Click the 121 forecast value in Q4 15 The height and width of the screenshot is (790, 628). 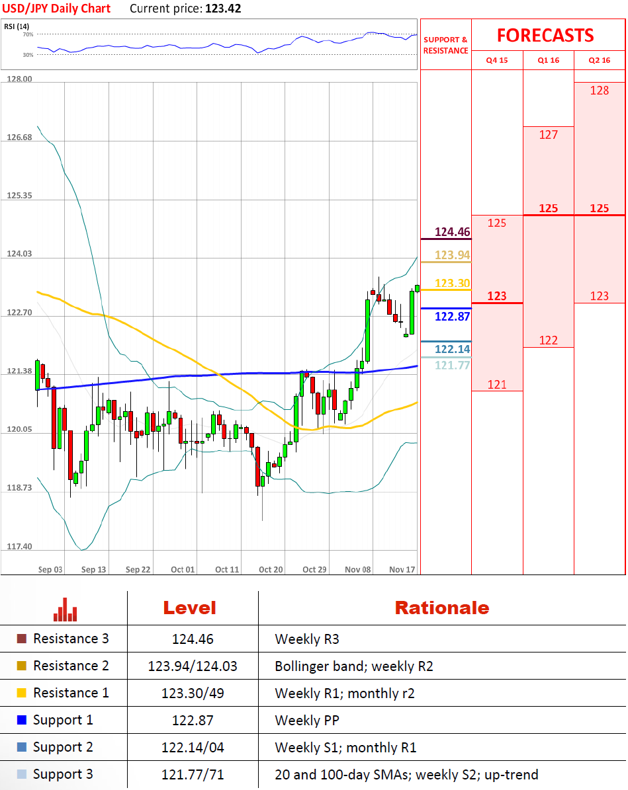[497, 385]
